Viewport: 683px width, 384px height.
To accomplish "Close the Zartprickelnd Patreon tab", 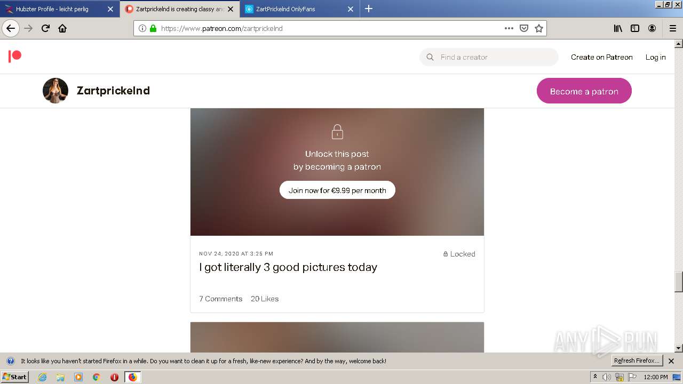I will coord(231,9).
